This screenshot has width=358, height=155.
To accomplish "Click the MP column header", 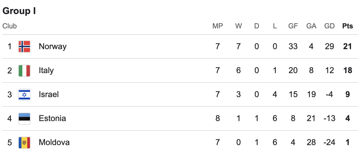I will coord(218,26).
